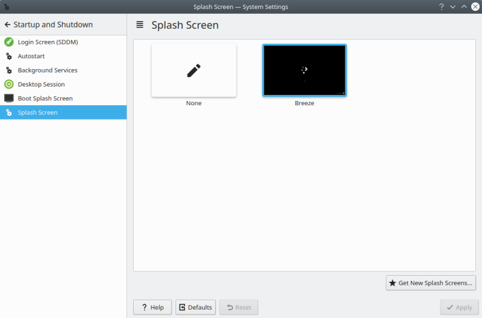482x318 pixels.
Task: Go to Desktop Session settings
Action: (x=41, y=84)
